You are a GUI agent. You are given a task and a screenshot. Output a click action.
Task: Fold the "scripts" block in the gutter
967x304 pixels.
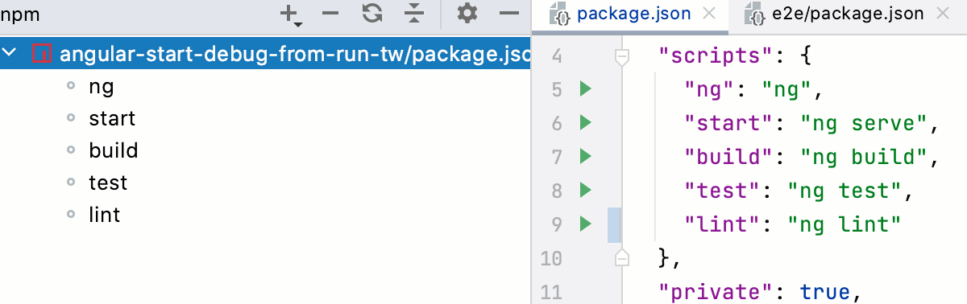[x=621, y=56]
